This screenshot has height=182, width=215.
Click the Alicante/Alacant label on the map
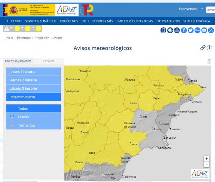[x=187, y=111]
